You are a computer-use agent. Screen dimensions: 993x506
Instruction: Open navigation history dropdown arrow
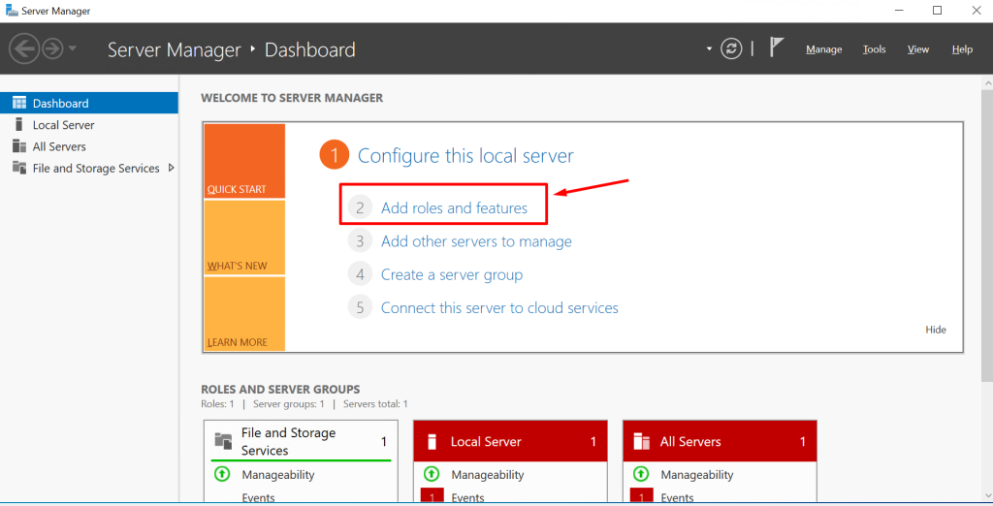point(73,48)
